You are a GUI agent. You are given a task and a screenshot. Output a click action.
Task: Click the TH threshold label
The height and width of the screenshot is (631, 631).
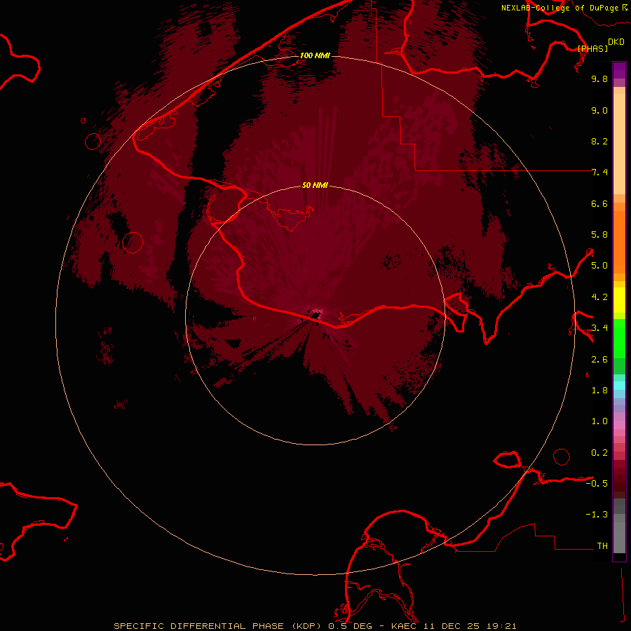click(x=602, y=546)
